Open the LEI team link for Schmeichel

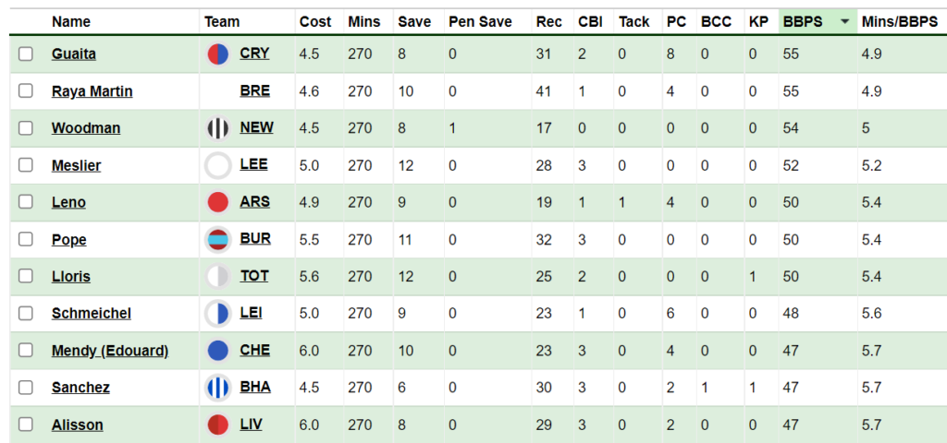point(251,314)
